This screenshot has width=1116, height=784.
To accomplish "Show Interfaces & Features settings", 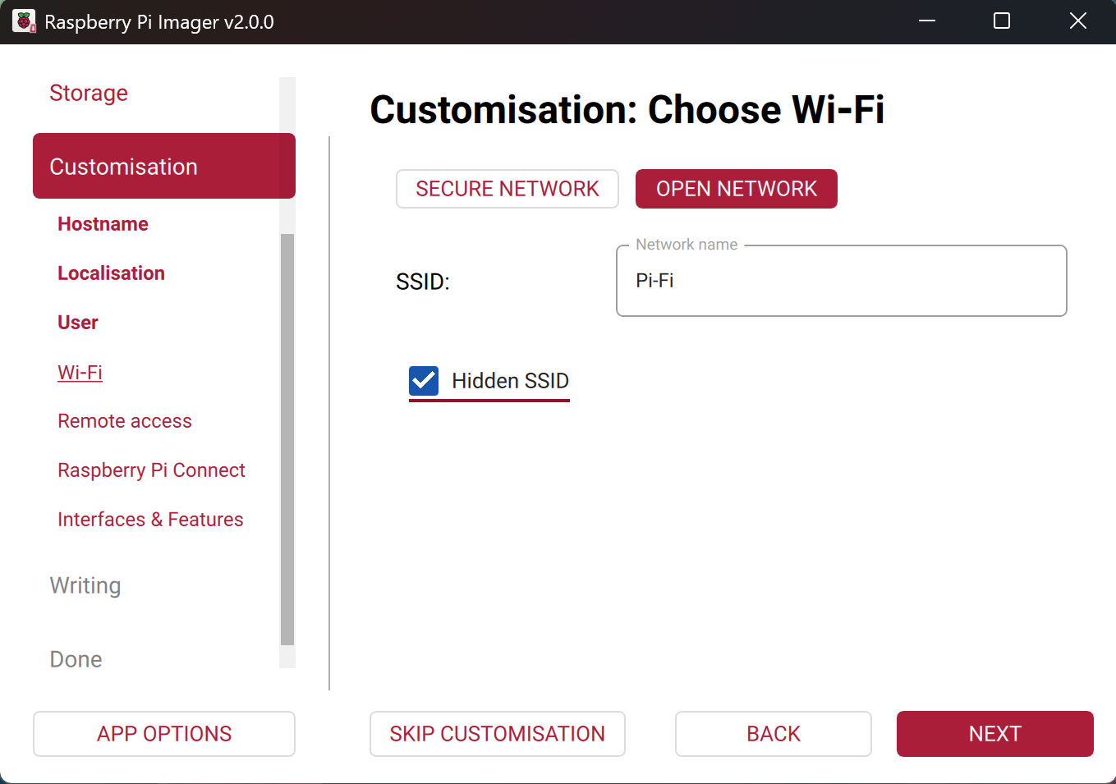I will [150, 520].
